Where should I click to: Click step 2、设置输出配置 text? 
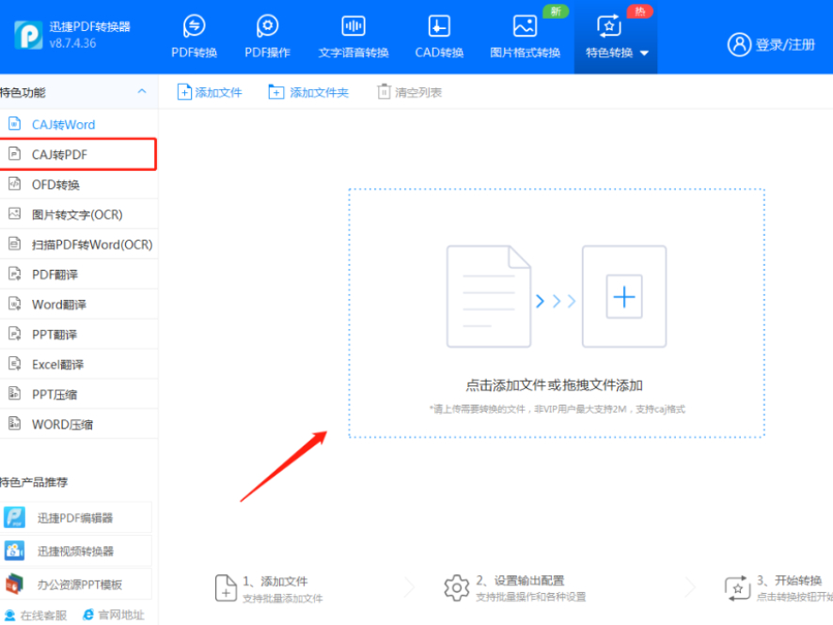pos(520,581)
